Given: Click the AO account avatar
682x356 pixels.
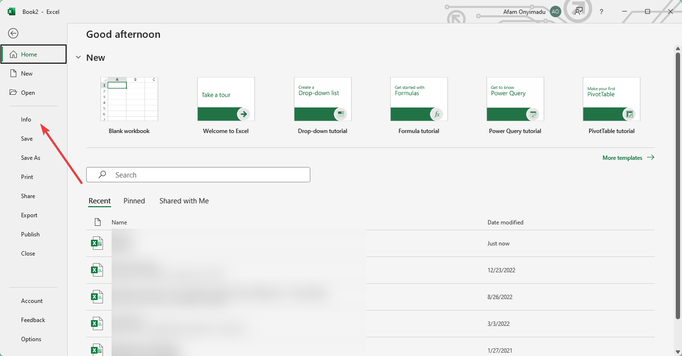Looking at the screenshot, I should (556, 11).
